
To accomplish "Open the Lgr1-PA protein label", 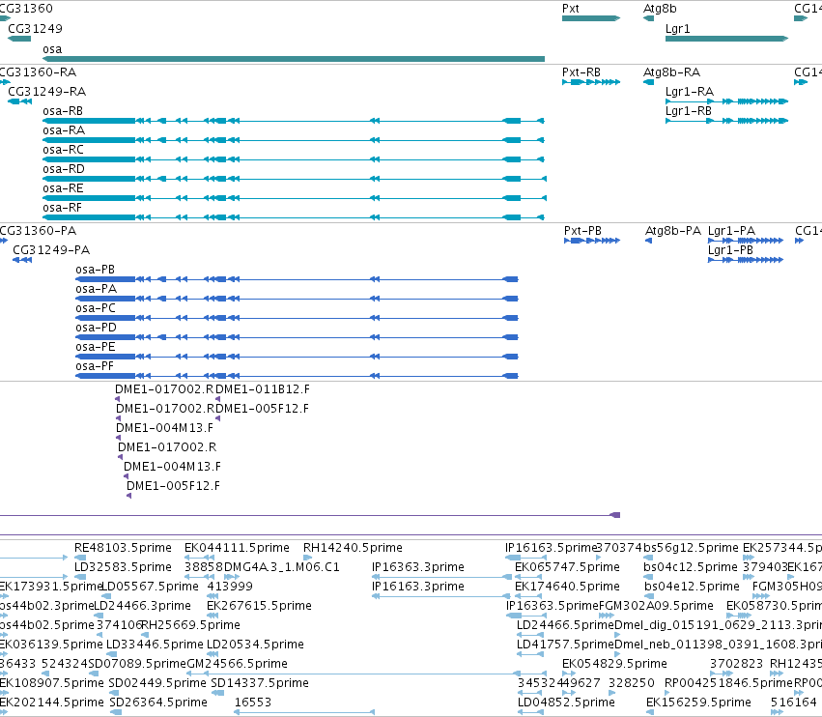I will coord(731,231).
